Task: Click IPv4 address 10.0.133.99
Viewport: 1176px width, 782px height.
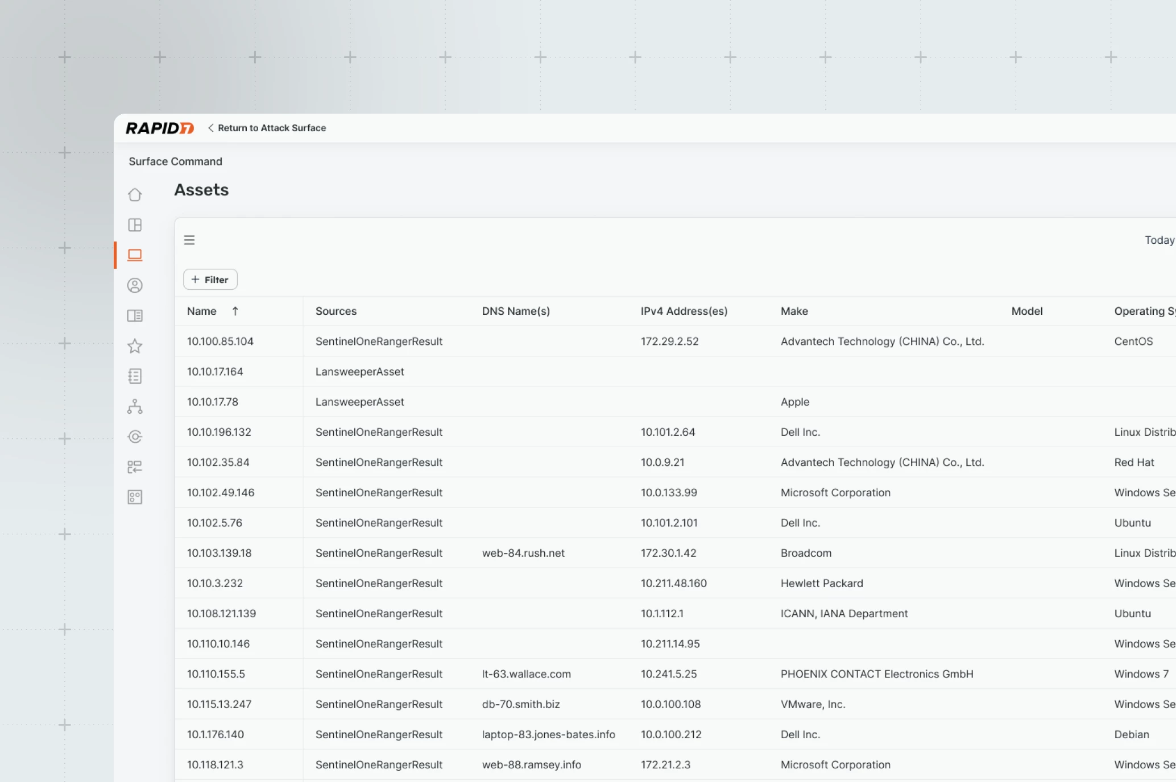Action: [x=669, y=493]
